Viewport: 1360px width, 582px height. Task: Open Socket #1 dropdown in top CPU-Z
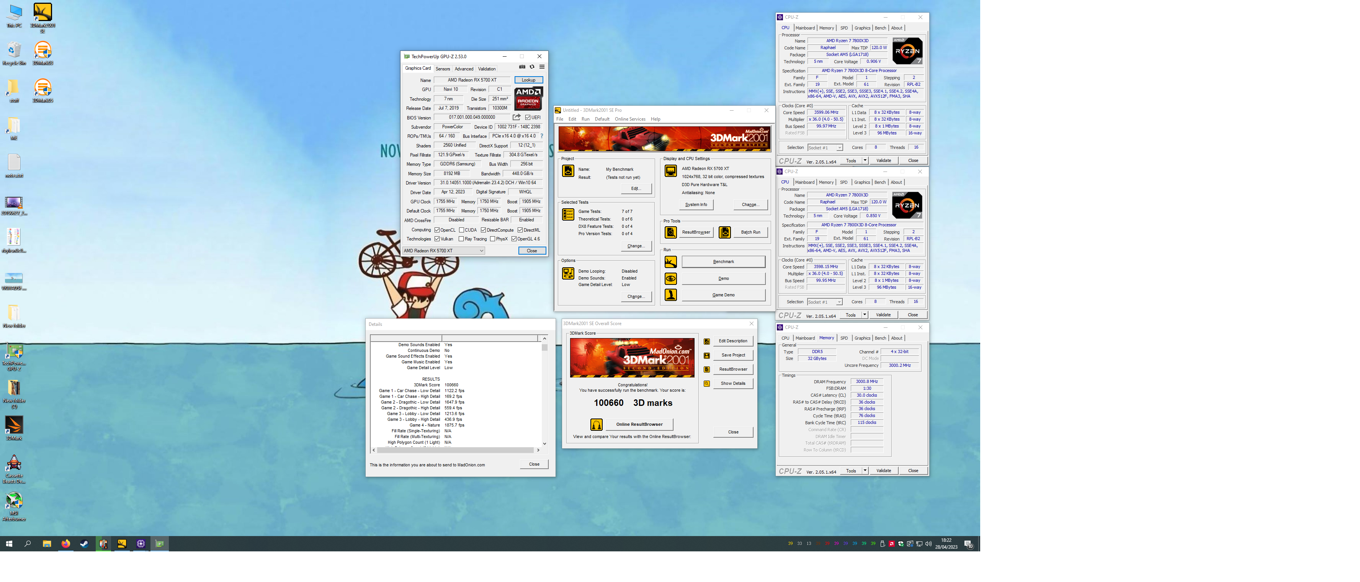[825, 148]
